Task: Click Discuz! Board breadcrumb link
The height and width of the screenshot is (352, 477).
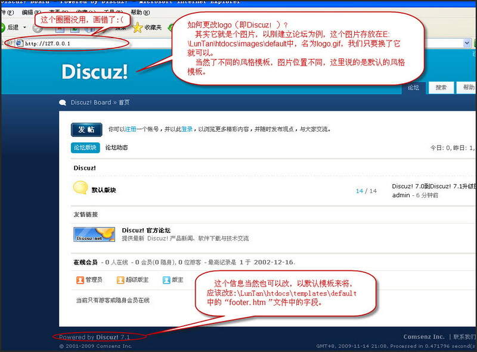Action: coord(91,102)
